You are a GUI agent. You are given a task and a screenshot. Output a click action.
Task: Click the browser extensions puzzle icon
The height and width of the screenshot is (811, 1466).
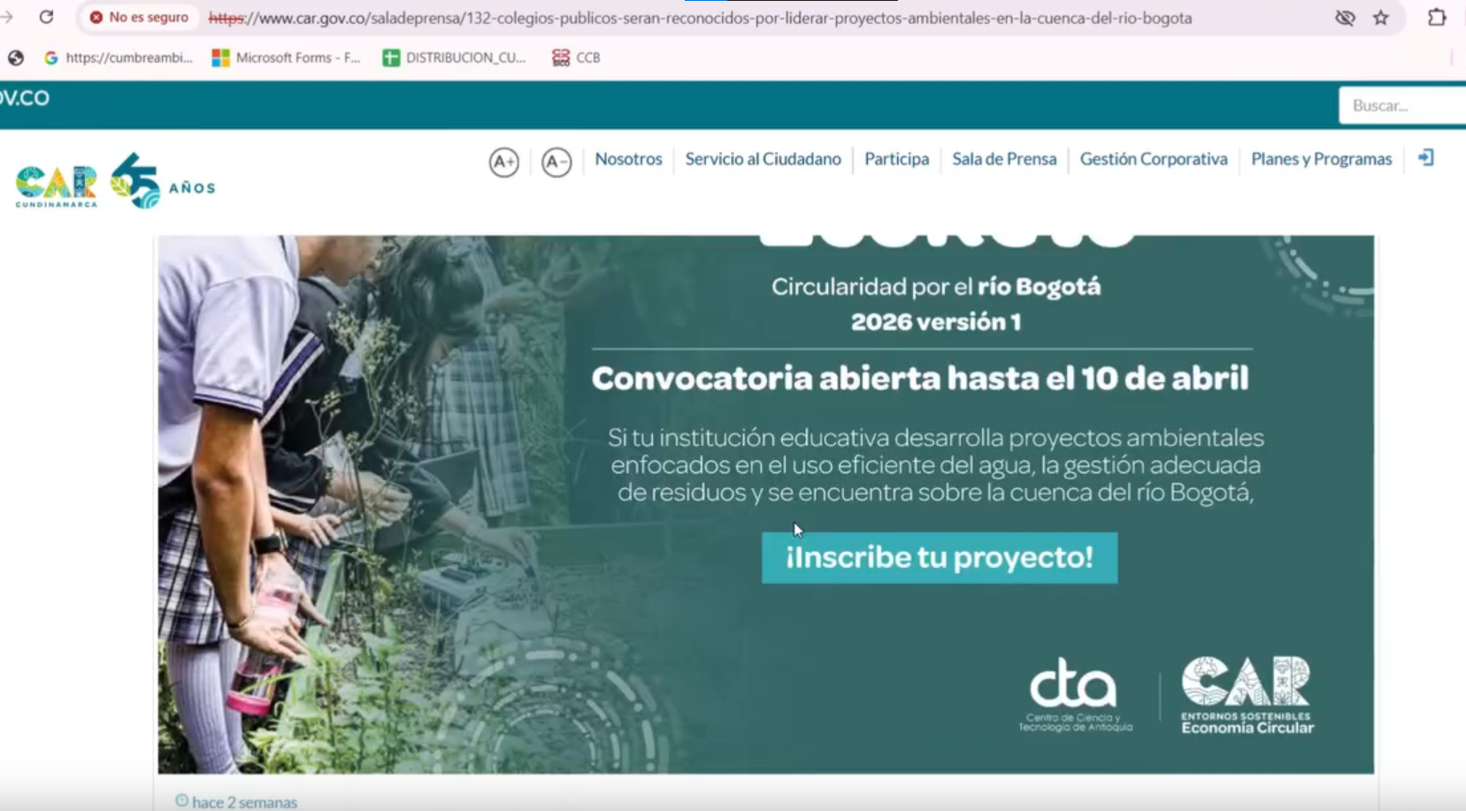pos(1439,17)
